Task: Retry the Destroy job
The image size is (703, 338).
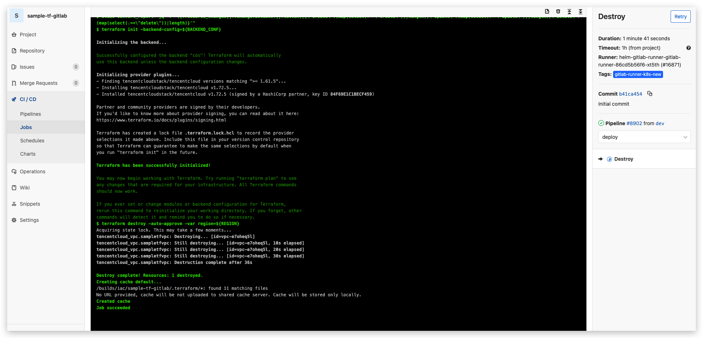Action: pyautogui.click(x=680, y=17)
